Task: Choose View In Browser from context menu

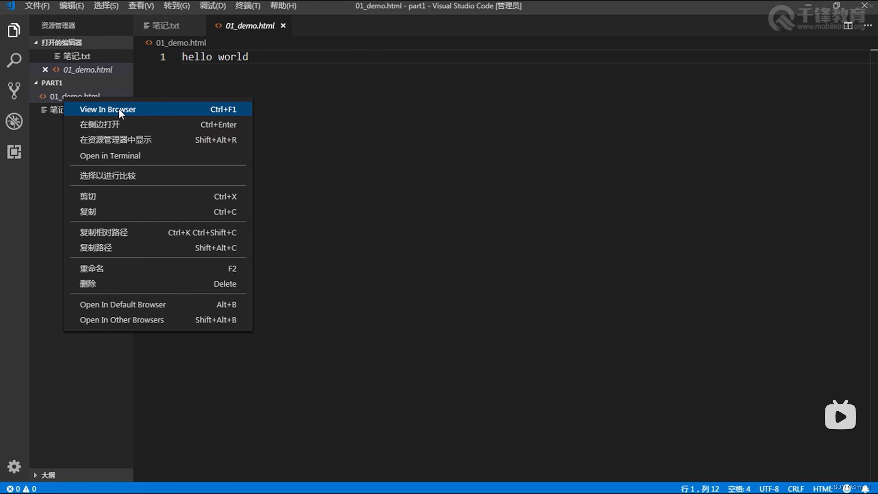Action: tap(158, 109)
